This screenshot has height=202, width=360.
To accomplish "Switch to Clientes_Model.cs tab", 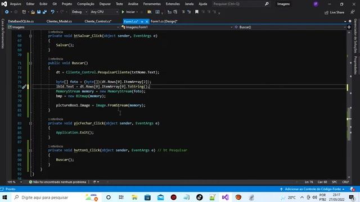I will [x=59, y=21].
